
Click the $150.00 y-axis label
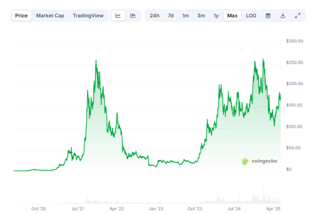pyautogui.click(x=294, y=105)
